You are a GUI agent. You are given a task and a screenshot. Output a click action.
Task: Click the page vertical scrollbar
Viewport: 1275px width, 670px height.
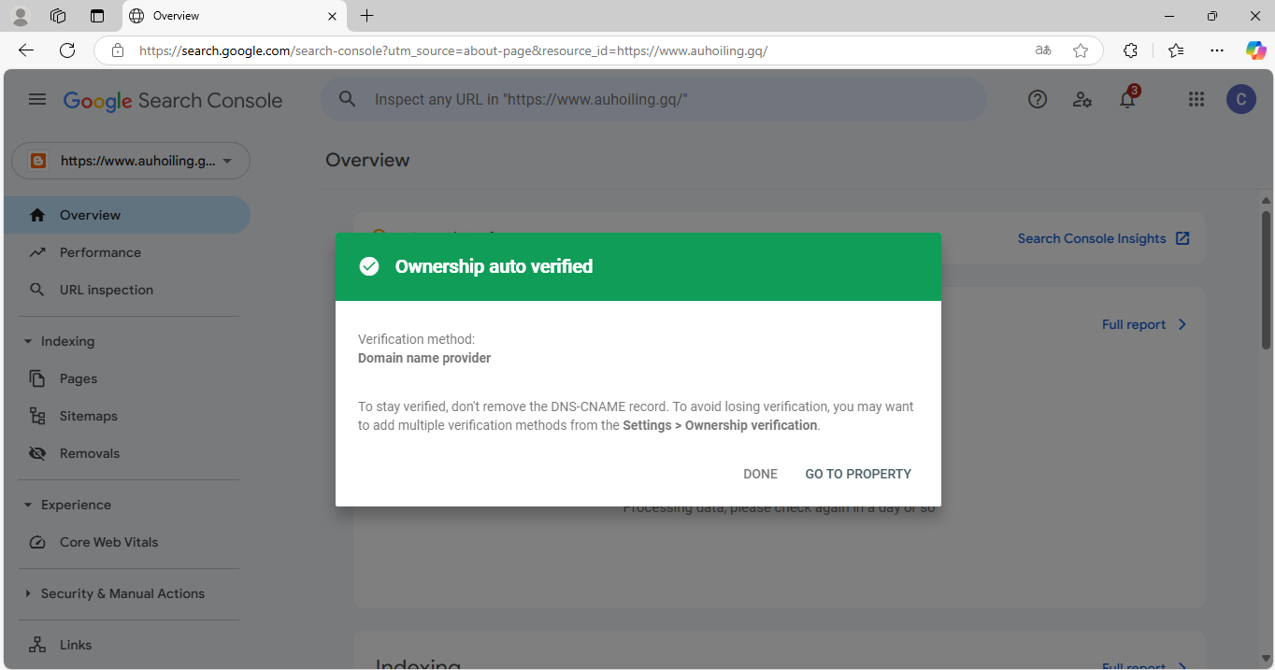pos(1267,280)
